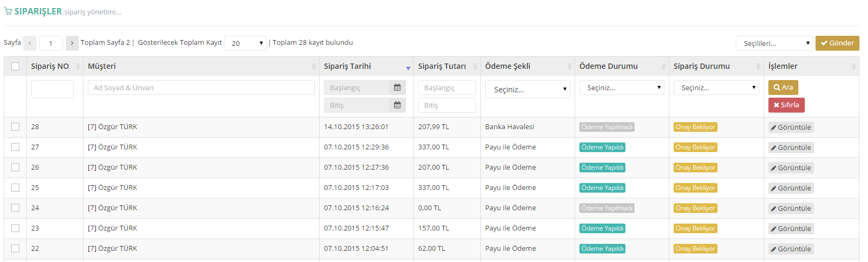This screenshot has width=868, height=262.
Task: Check the box for order 28
Action: click(15, 127)
